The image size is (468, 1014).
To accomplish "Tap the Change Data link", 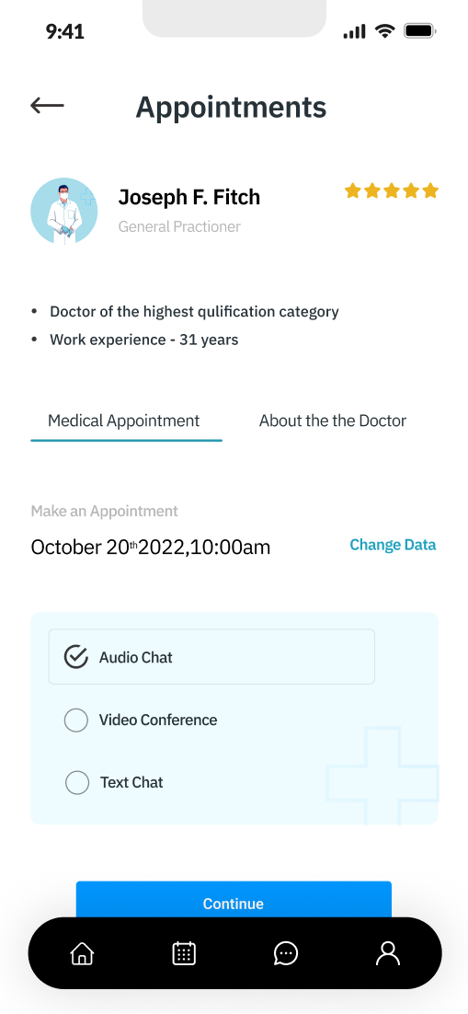I will click(x=393, y=545).
